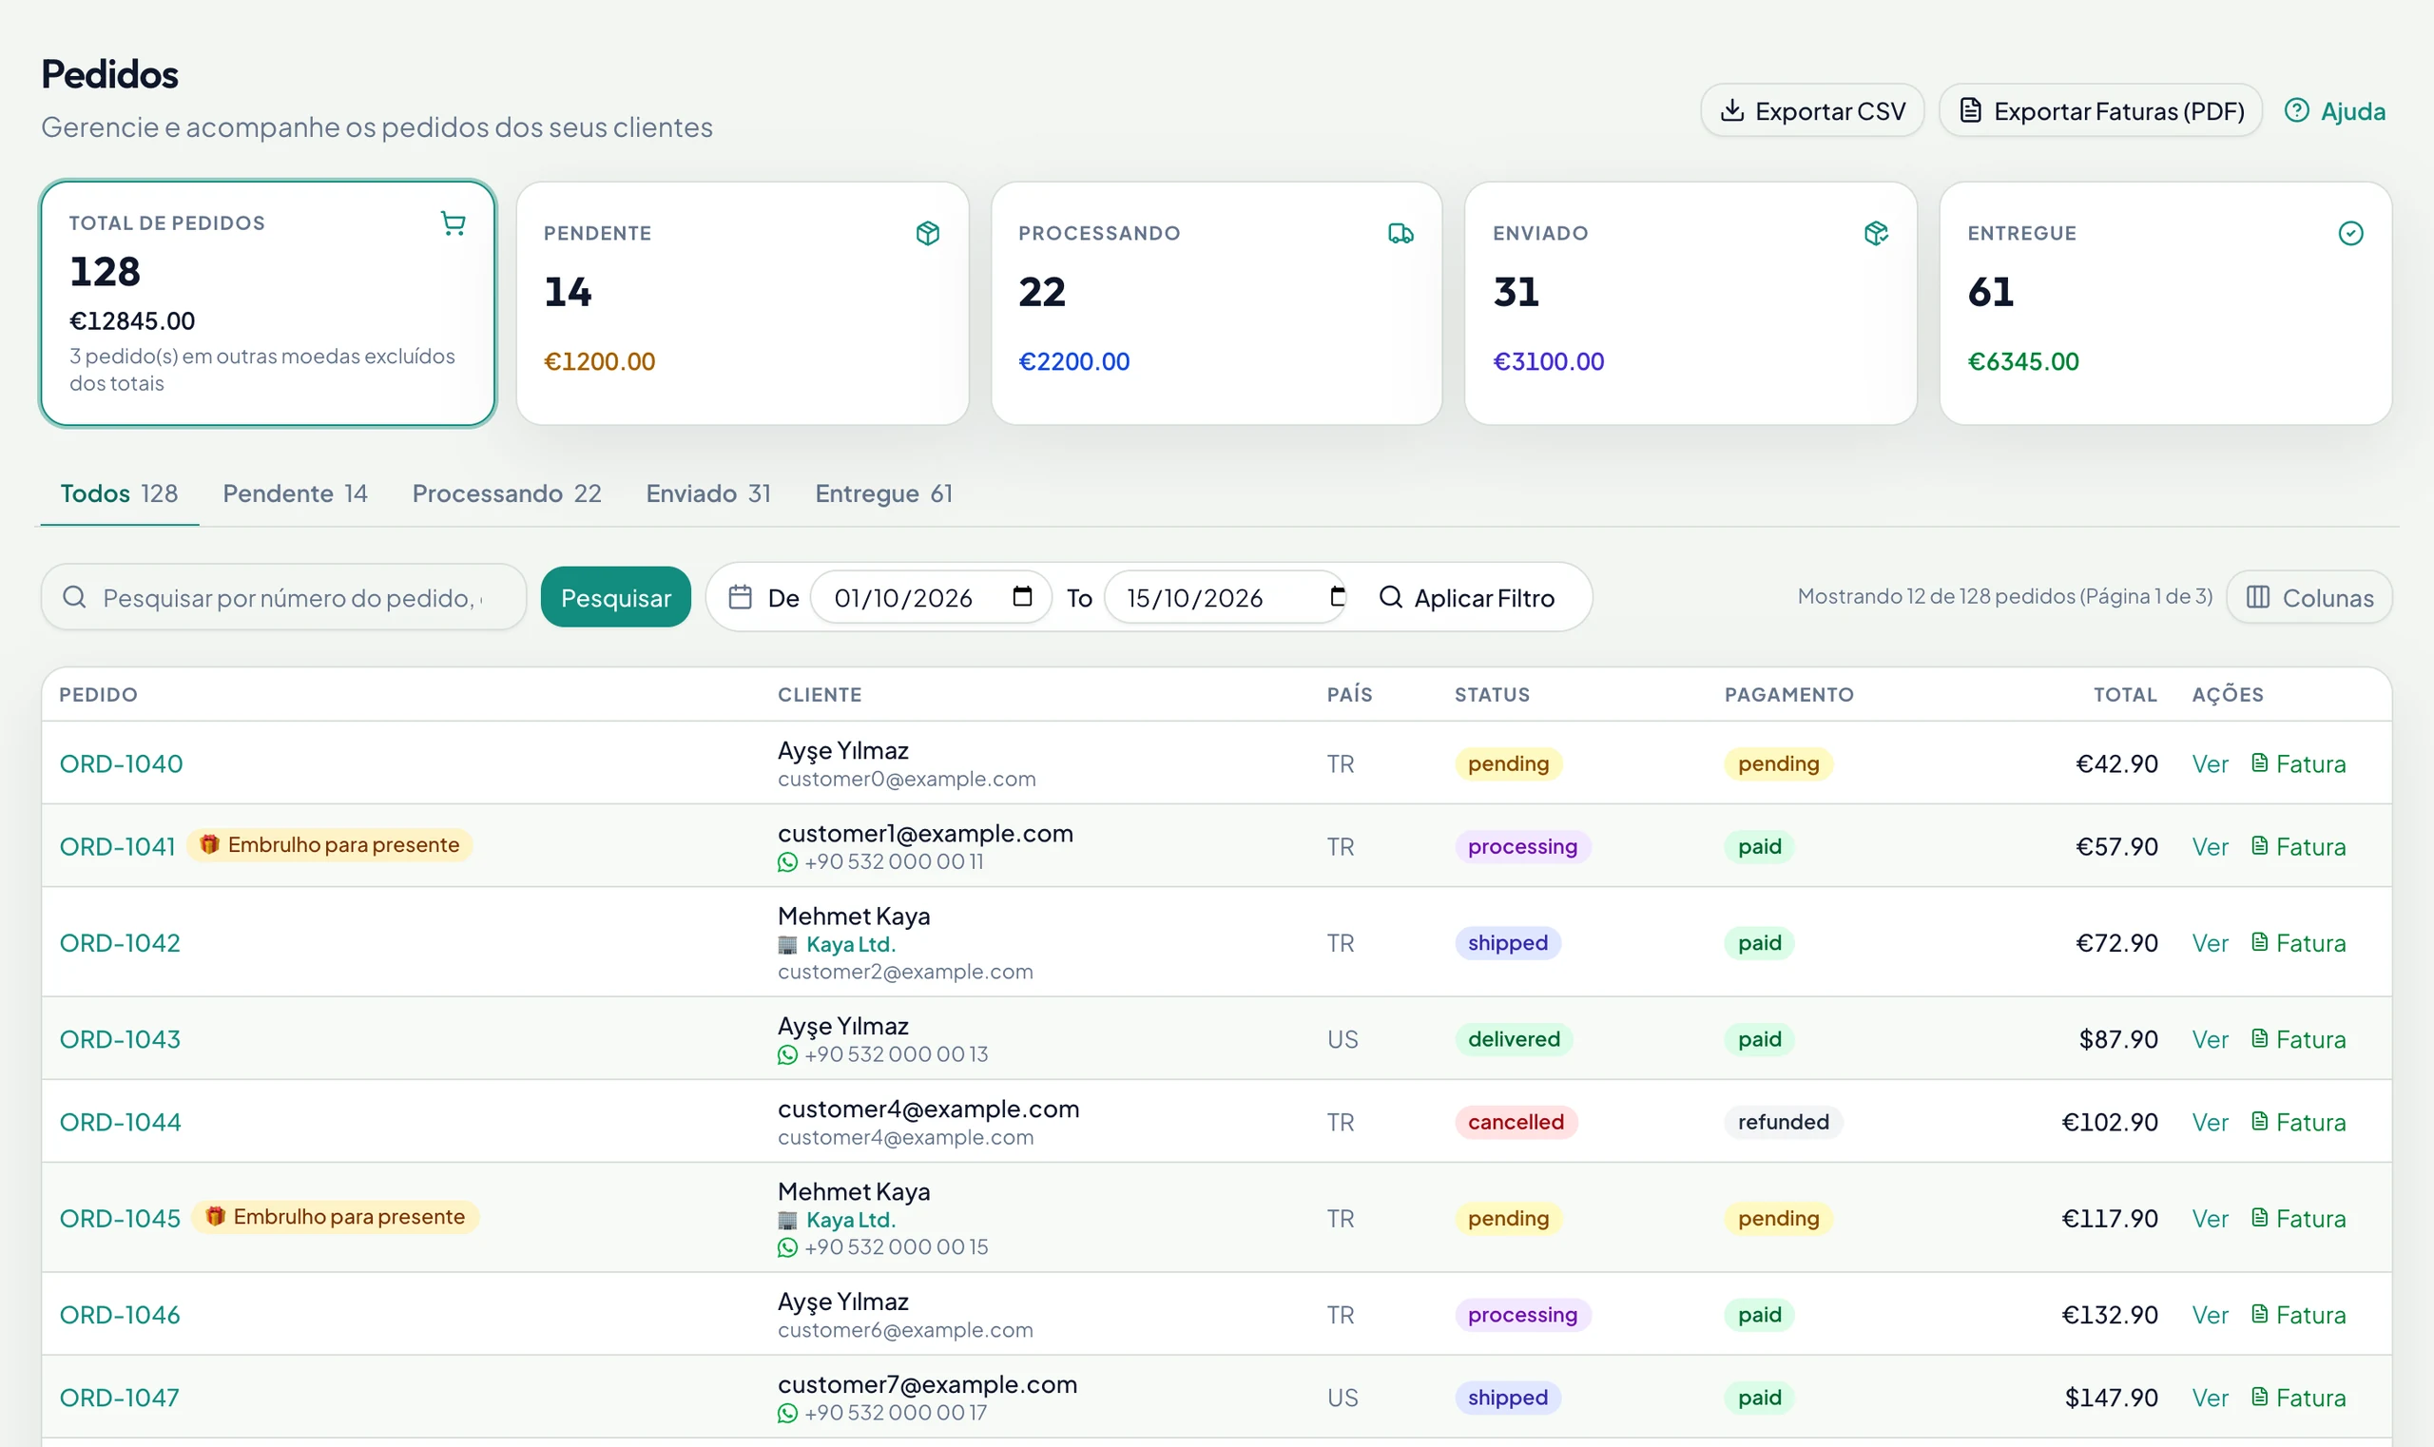This screenshot has width=2434, height=1447.
Task: Click the gift icon on ORD-1045 badge
Action: click(x=215, y=1216)
